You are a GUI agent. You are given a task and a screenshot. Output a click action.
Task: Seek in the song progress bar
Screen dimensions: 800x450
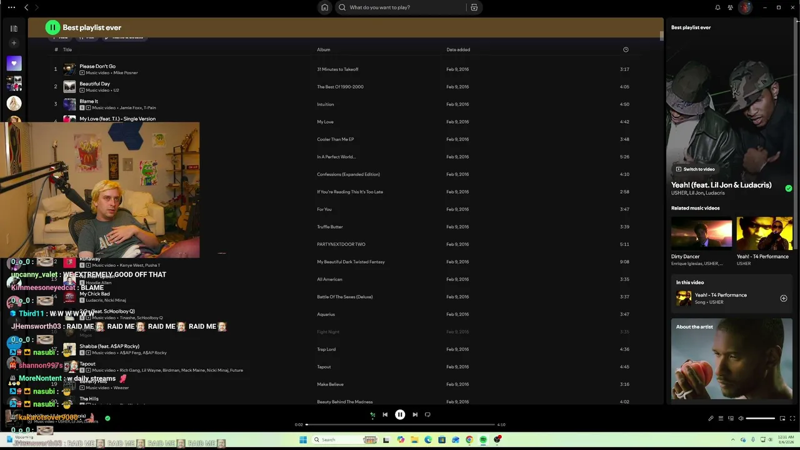(x=401, y=424)
